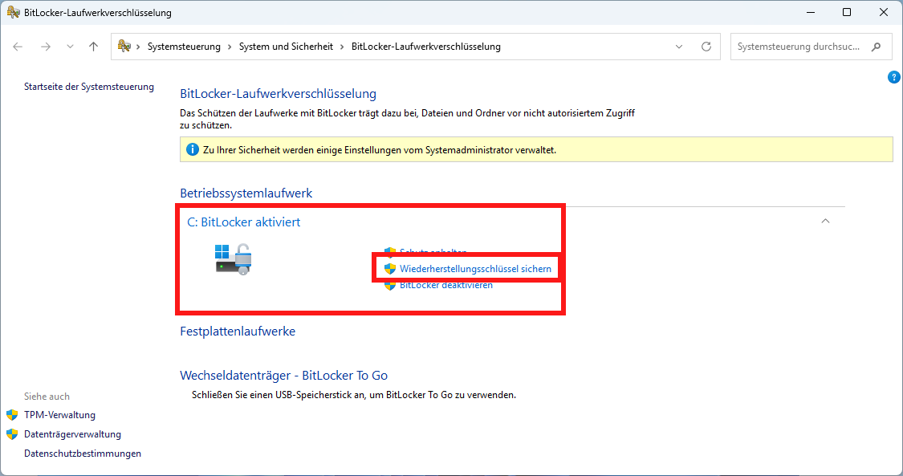Screen dimensions: 903x476
Task: Click BitLocker-Laufwerkverschlüsselung breadcrumb entry
Action: point(425,47)
